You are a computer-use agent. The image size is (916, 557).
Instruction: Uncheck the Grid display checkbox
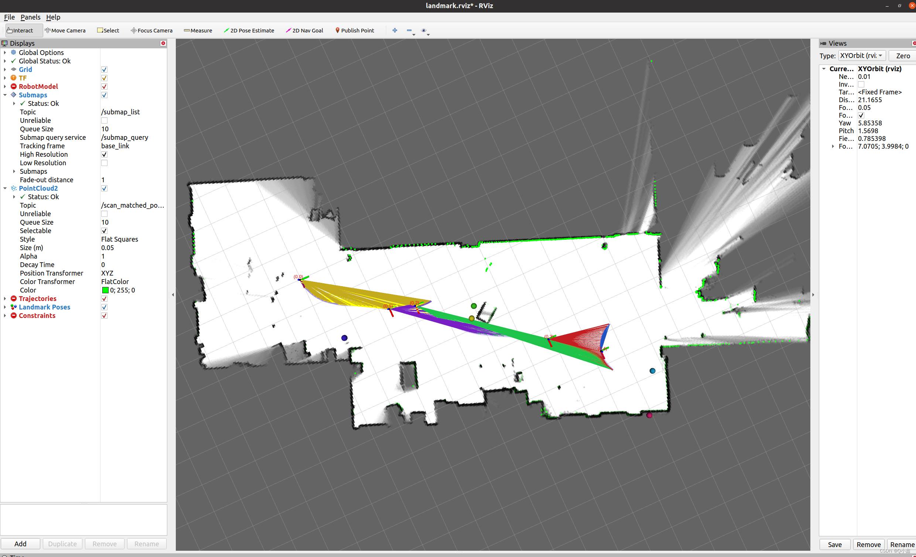coord(105,70)
